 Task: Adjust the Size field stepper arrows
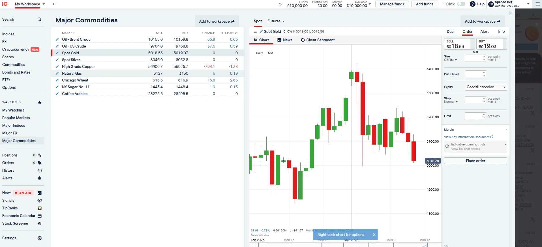484,58
